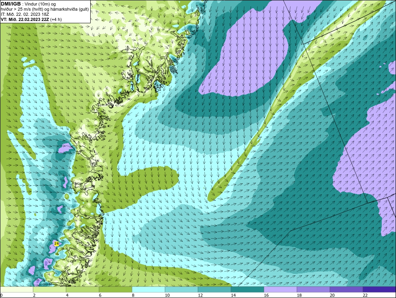
Task: Click the legend label '8'
Action: pyautogui.click(x=133, y=296)
